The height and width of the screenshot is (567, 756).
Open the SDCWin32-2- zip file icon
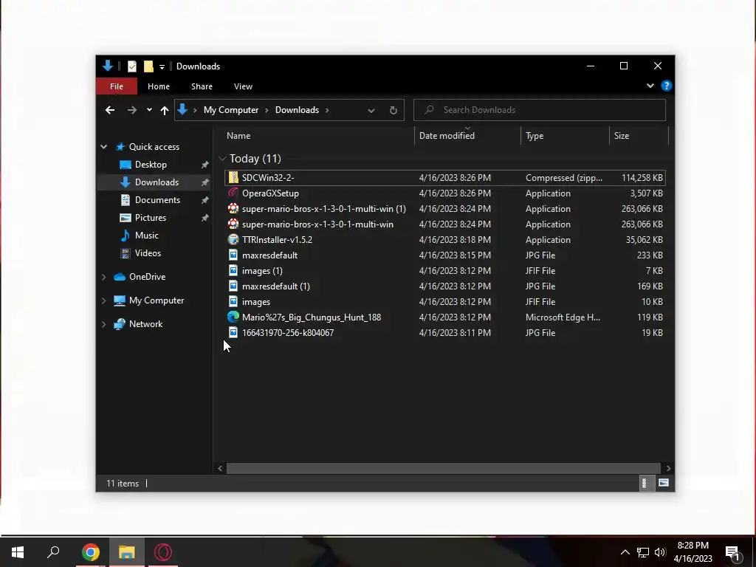click(233, 177)
